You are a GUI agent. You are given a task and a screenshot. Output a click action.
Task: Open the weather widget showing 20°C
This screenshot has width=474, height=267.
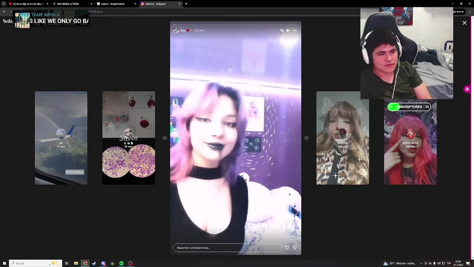(399, 263)
